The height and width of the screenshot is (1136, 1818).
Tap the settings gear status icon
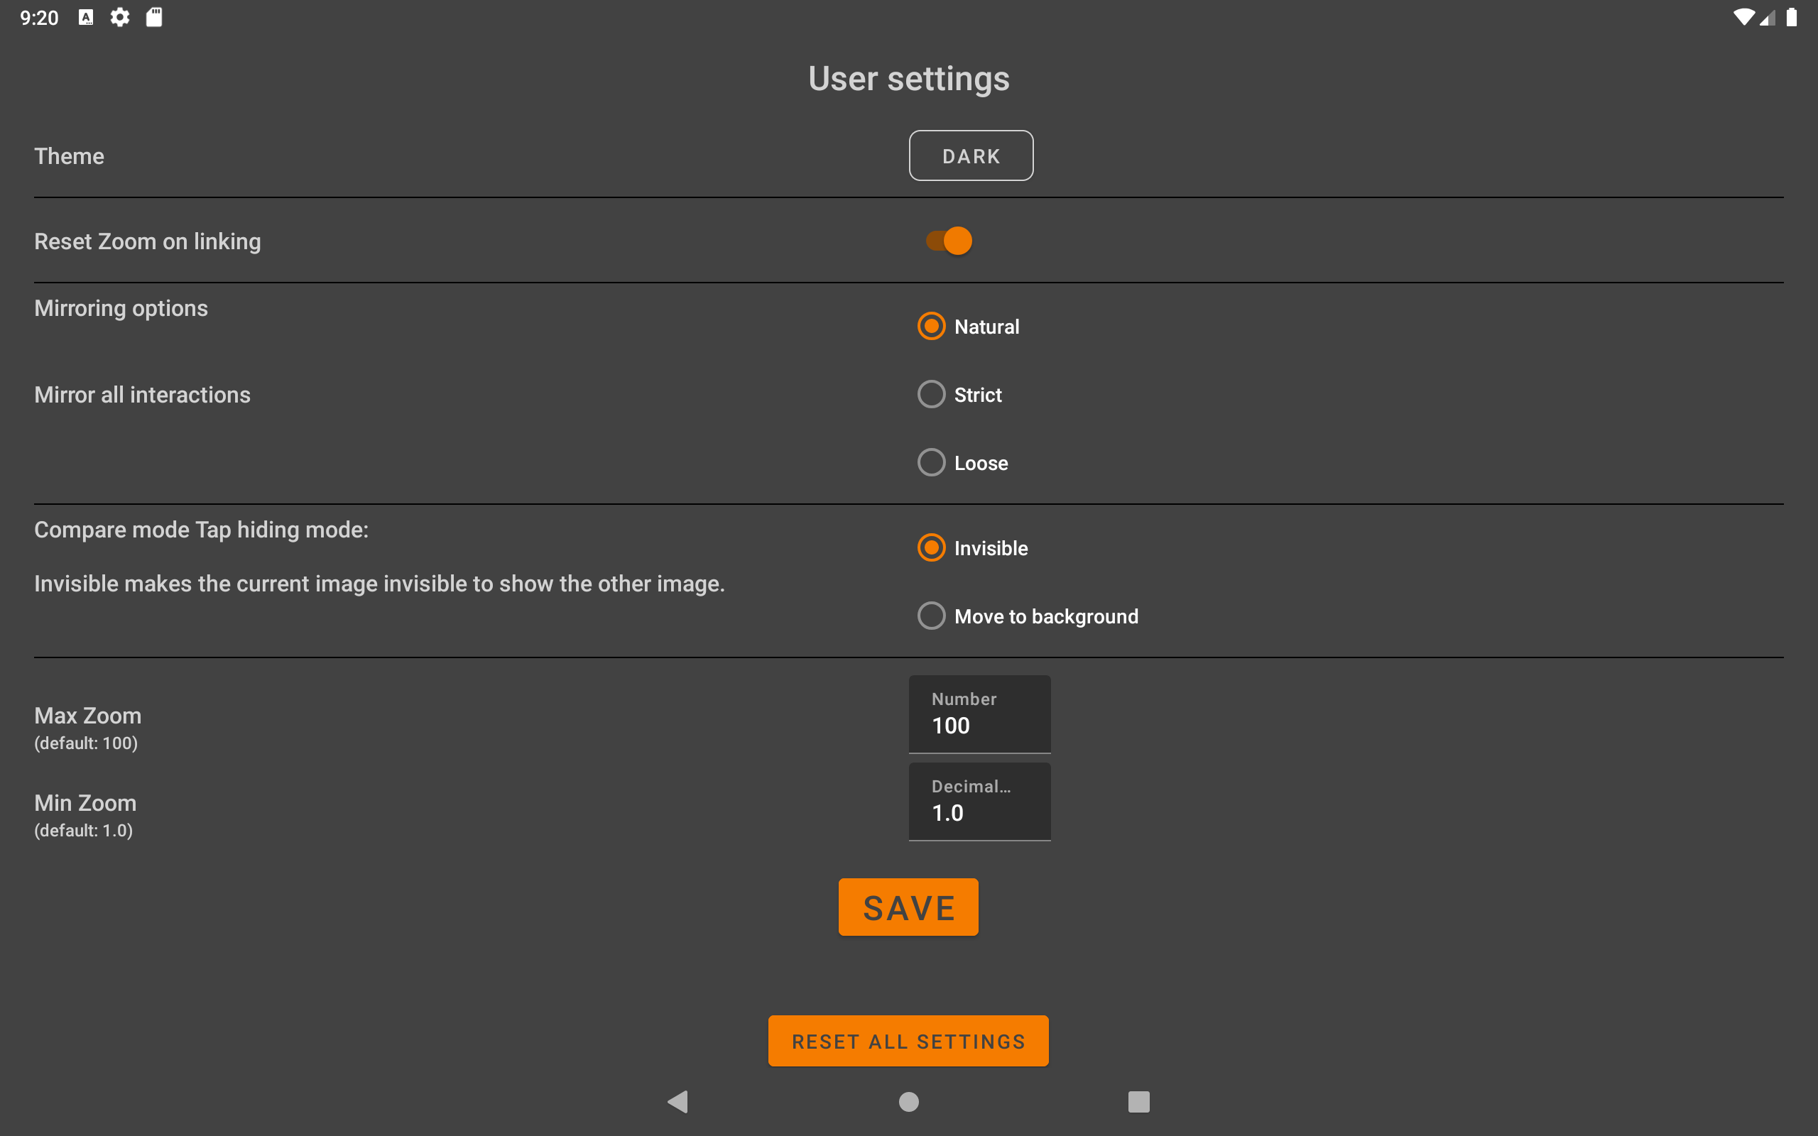click(120, 17)
